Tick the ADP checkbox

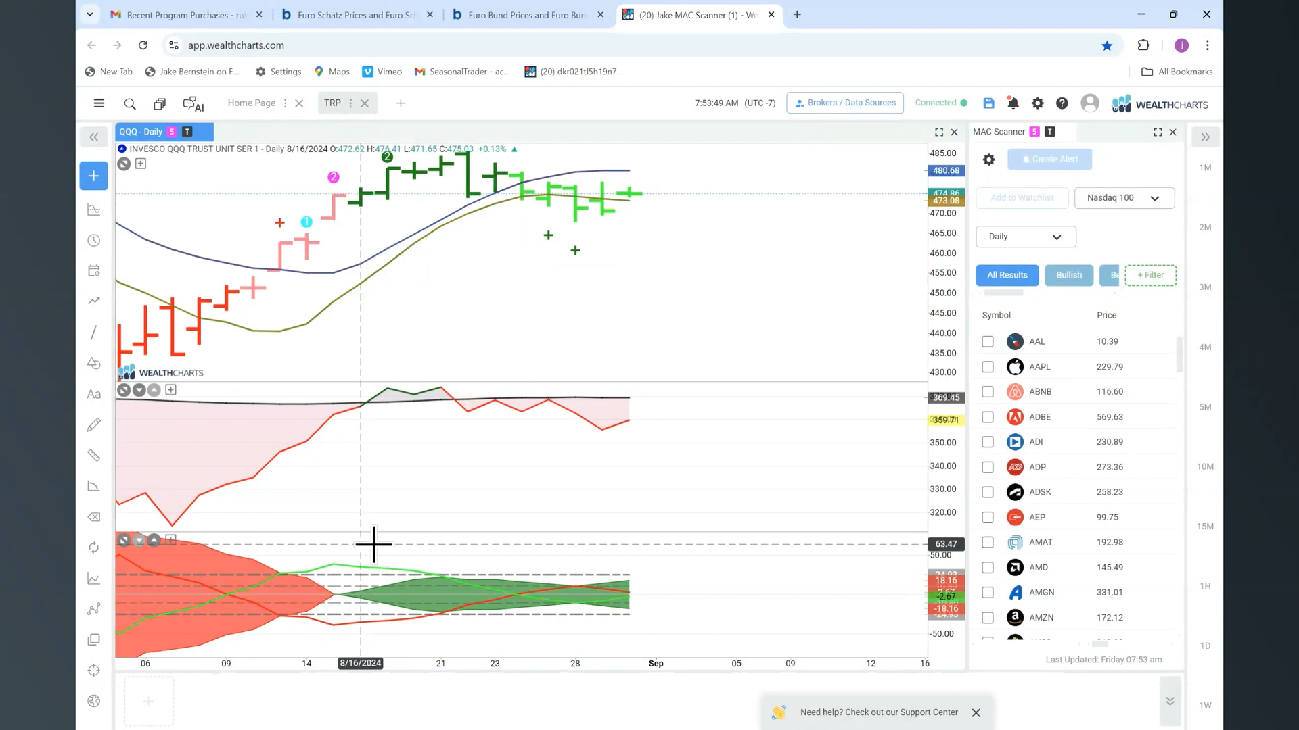(x=988, y=467)
